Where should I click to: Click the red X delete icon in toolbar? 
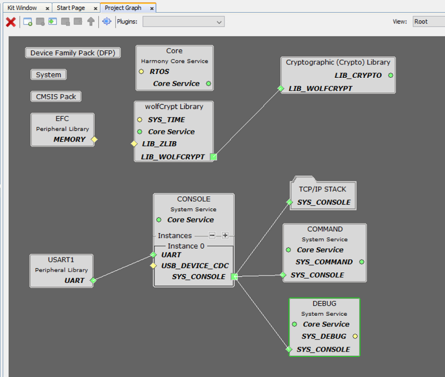(x=11, y=22)
